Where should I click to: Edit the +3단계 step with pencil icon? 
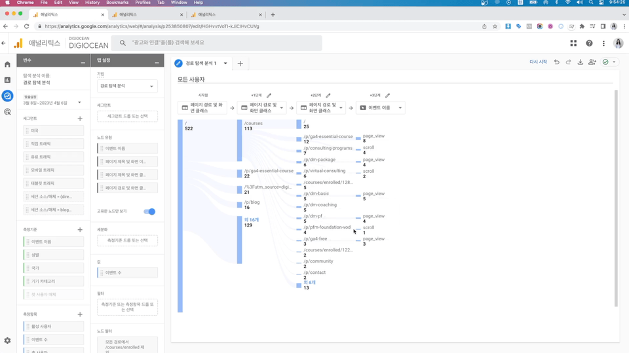(387, 96)
